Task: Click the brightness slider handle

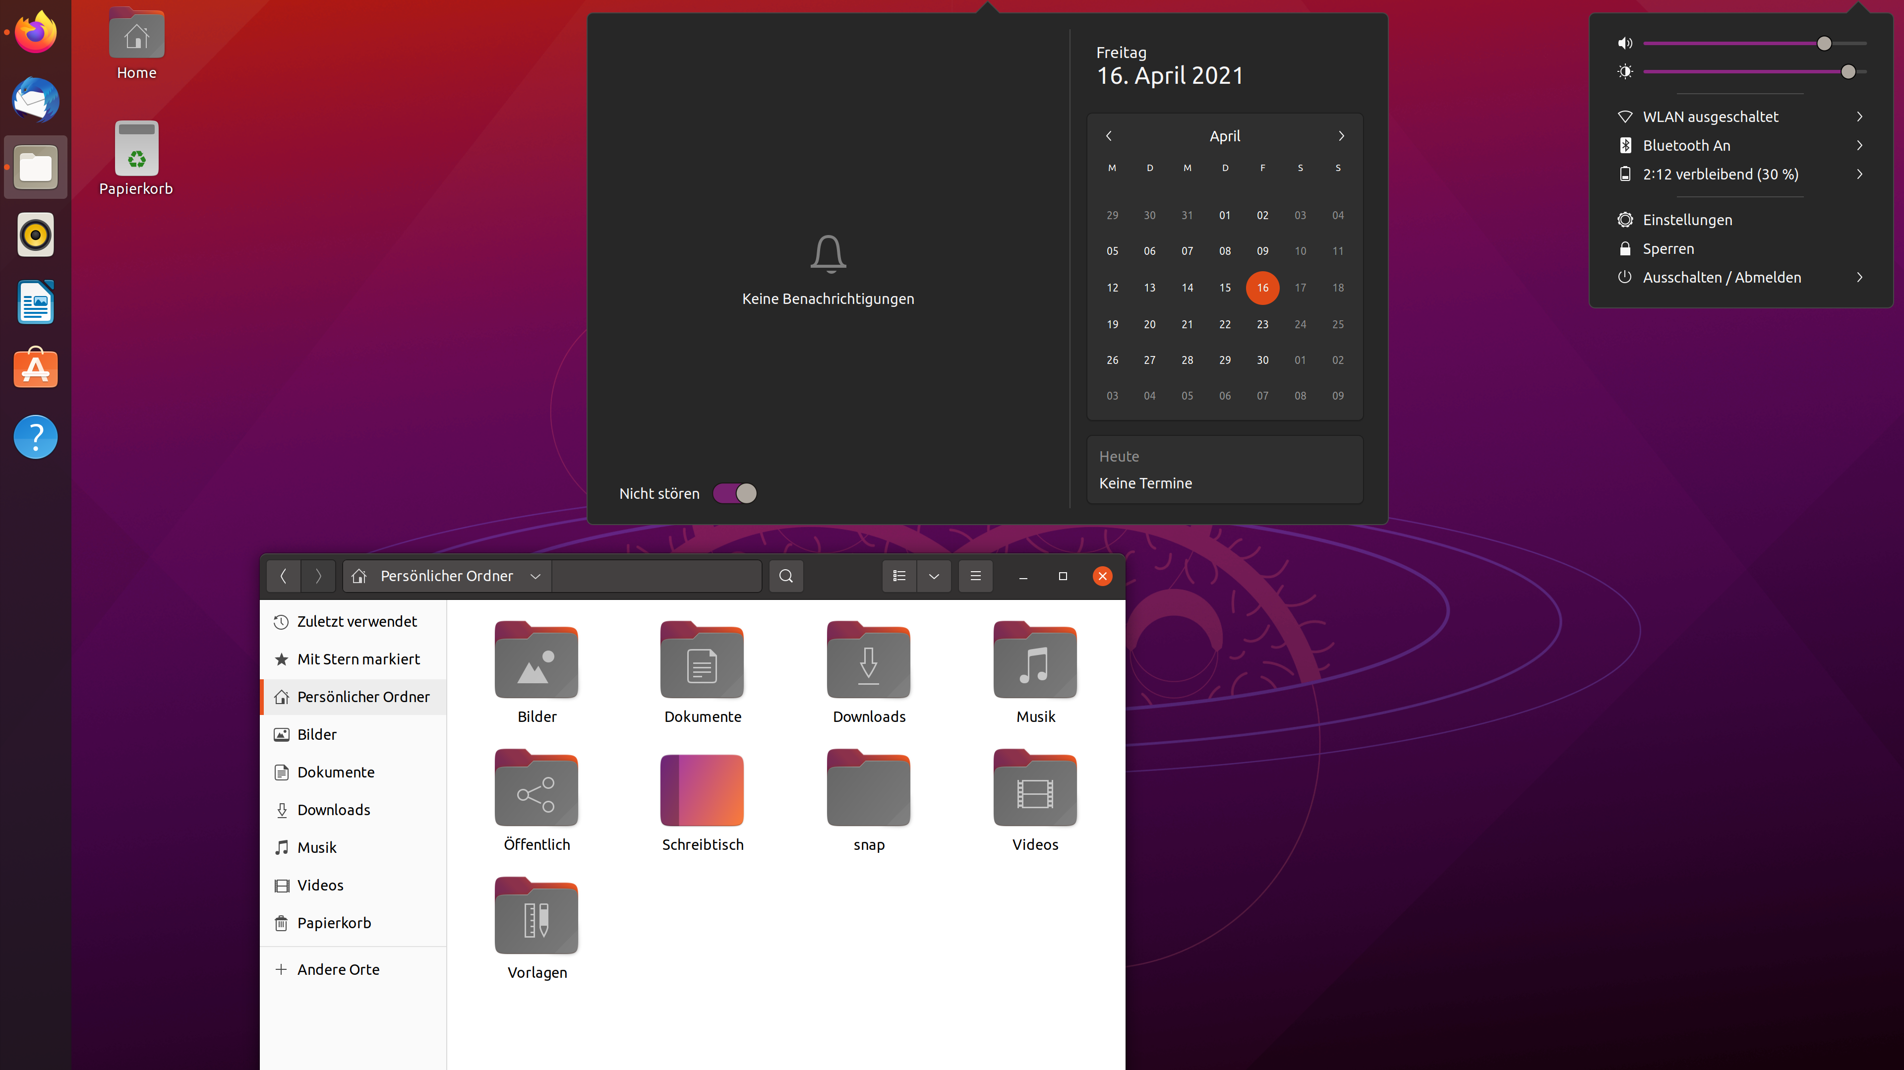Action: click(1848, 72)
